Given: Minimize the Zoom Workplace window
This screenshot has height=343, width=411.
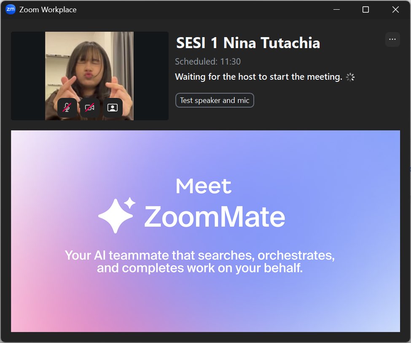Looking at the screenshot, I should (336, 9).
